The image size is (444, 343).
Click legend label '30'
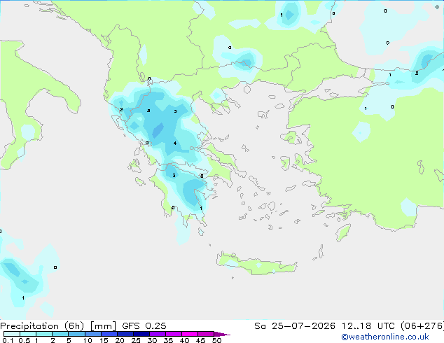click(x=152, y=340)
